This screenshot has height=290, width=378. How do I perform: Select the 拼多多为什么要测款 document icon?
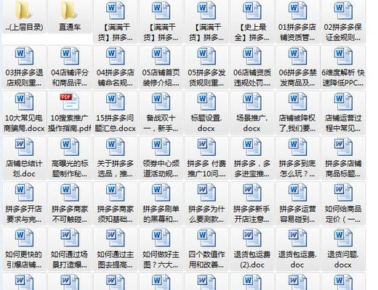pyautogui.click(x=206, y=192)
